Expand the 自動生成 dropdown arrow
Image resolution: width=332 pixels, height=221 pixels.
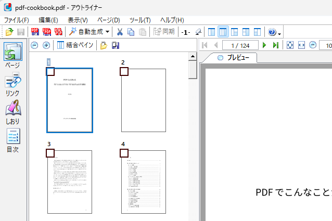(x=107, y=32)
